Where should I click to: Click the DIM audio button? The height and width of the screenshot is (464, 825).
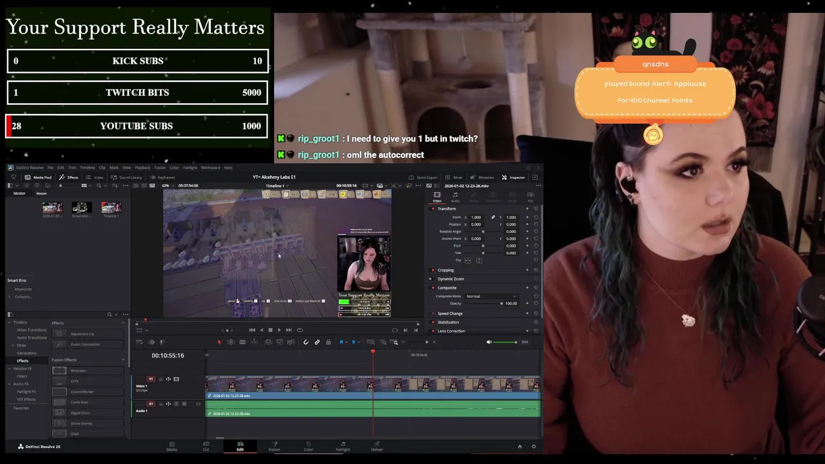click(525, 342)
